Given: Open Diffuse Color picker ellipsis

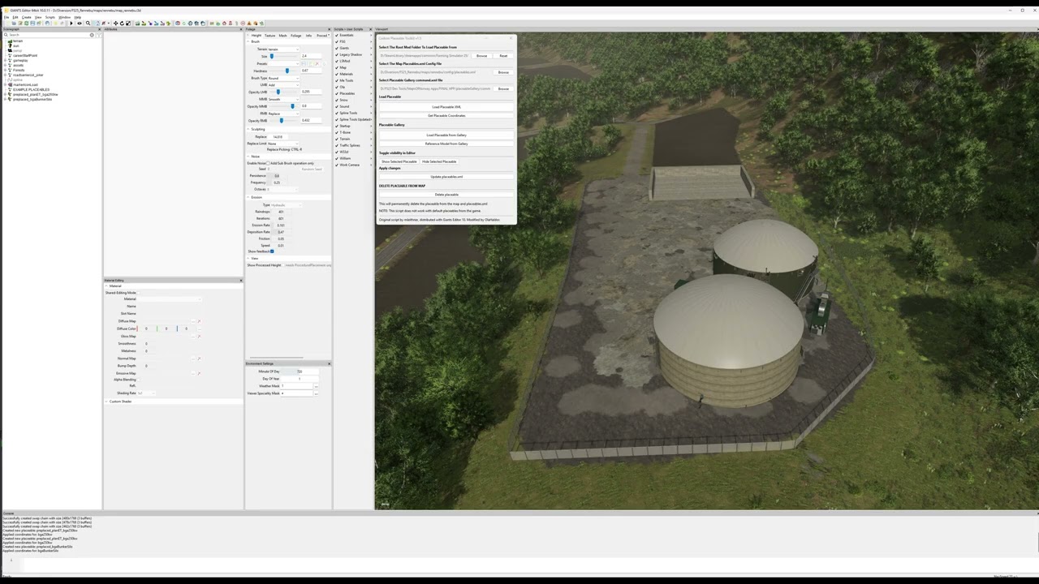Looking at the screenshot, I should [x=200, y=328].
